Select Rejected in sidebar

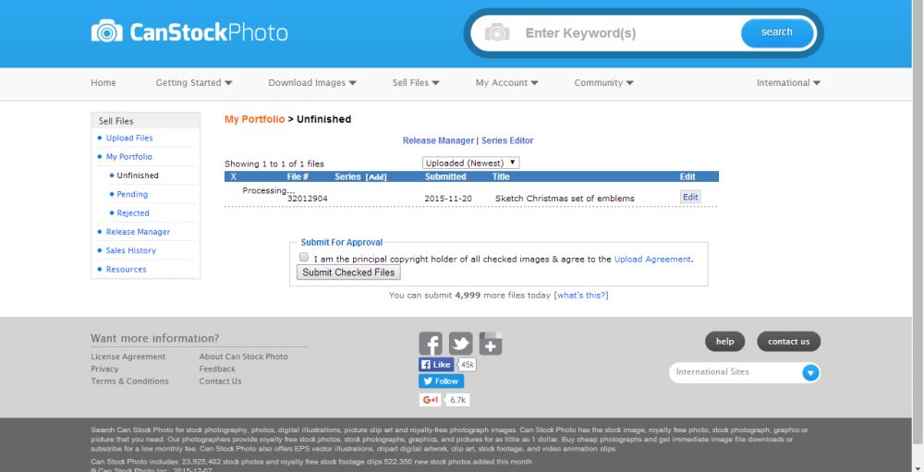132,213
